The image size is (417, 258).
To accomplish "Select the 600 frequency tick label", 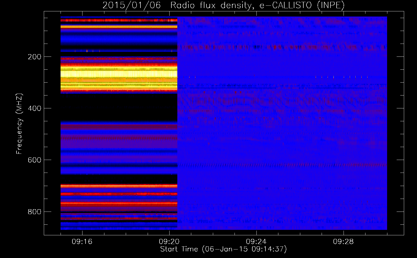I will [35, 160].
